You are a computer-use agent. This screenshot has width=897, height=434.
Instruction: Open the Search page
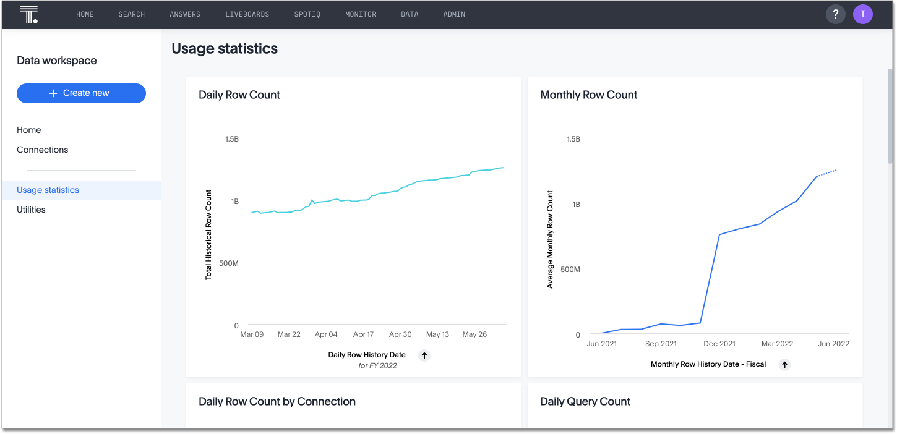click(x=131, y=14)
